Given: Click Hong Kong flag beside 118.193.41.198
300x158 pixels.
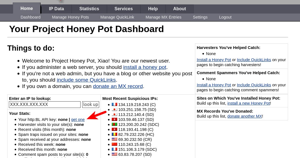Looking at the screenshot, I should (114, 129).
